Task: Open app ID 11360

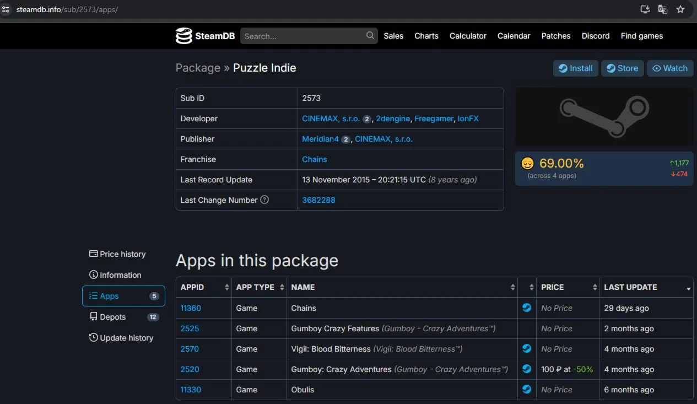Action: [191, 308]
